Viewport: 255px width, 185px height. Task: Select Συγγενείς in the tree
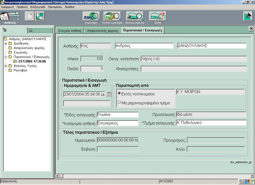tap(20, 52)
